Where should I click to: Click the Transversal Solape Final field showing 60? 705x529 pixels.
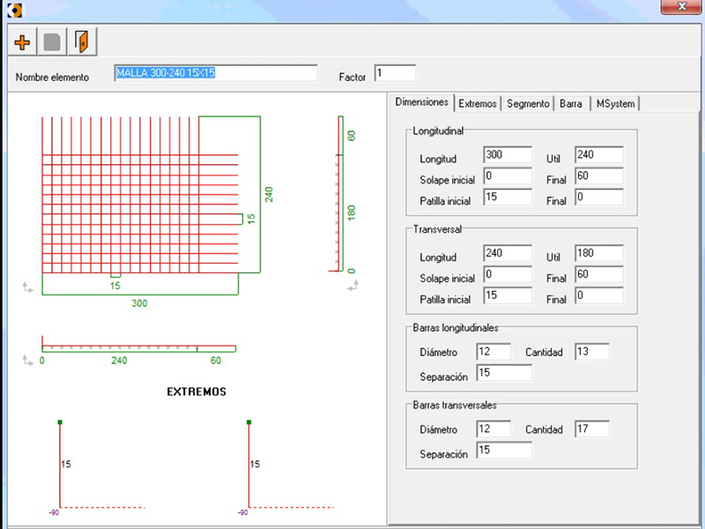599,274
